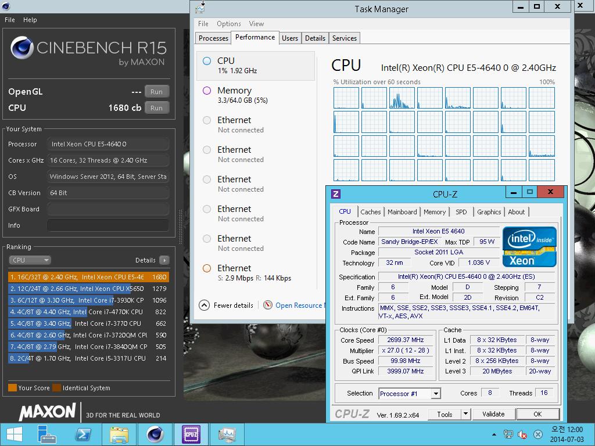
Task: Click the CPU-Z Tools button
Action: [x=445, y=414]
